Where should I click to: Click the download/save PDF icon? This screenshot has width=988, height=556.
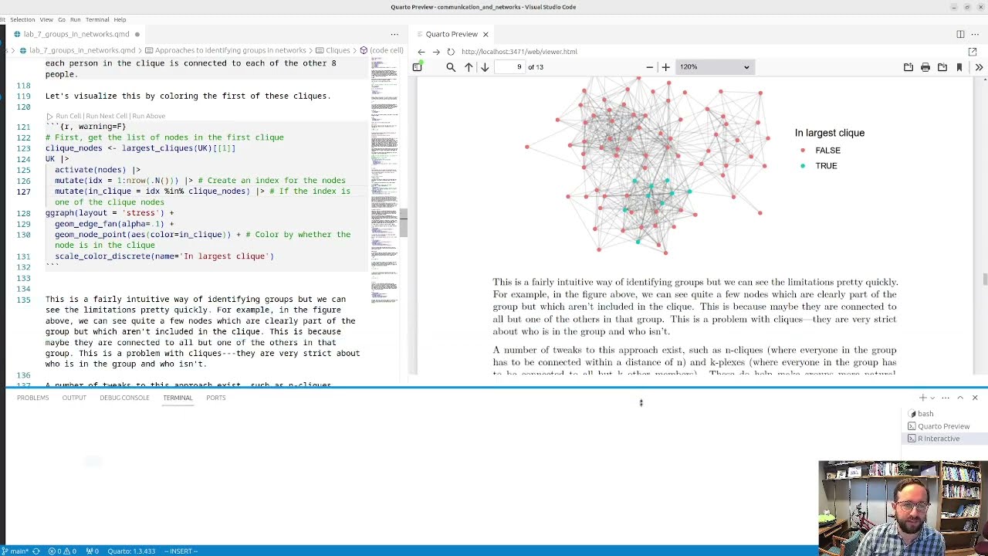(x=942, y=67)
